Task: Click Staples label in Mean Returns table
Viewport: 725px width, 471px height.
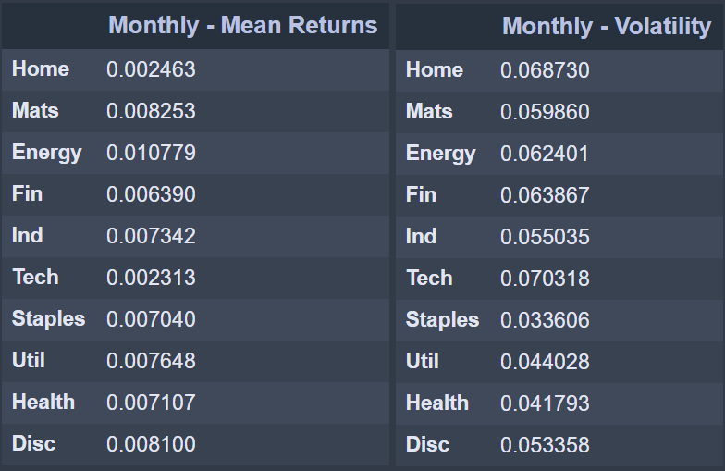Action: [x=48, y=318]
